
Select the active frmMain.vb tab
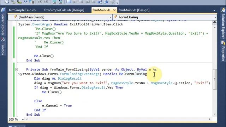pos(101,10)
